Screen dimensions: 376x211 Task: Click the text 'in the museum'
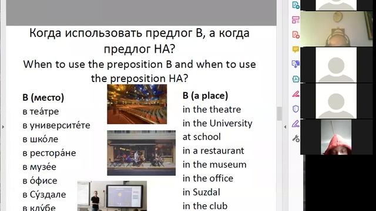click(214, 165)
